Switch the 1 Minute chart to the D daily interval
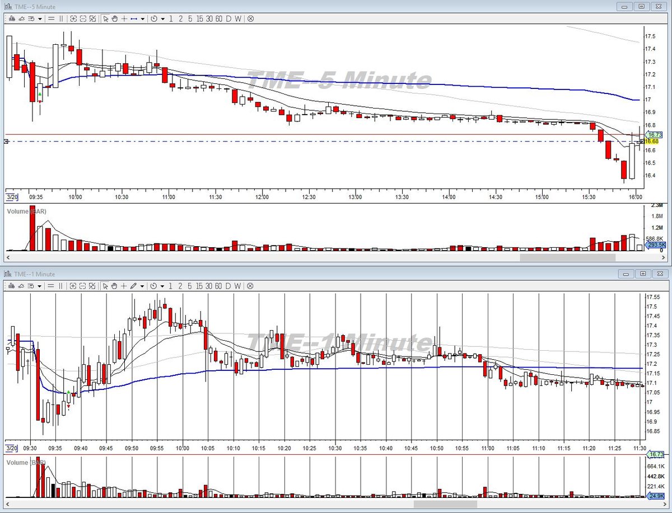Screen dimensions: 672x513 coord(228,286)
